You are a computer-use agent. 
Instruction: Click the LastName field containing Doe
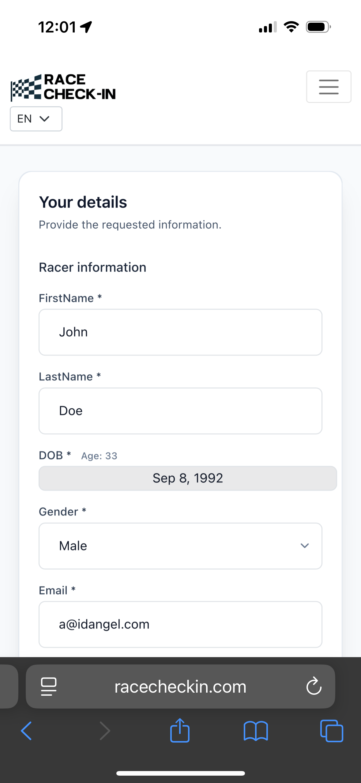click(x=180, y=411)
